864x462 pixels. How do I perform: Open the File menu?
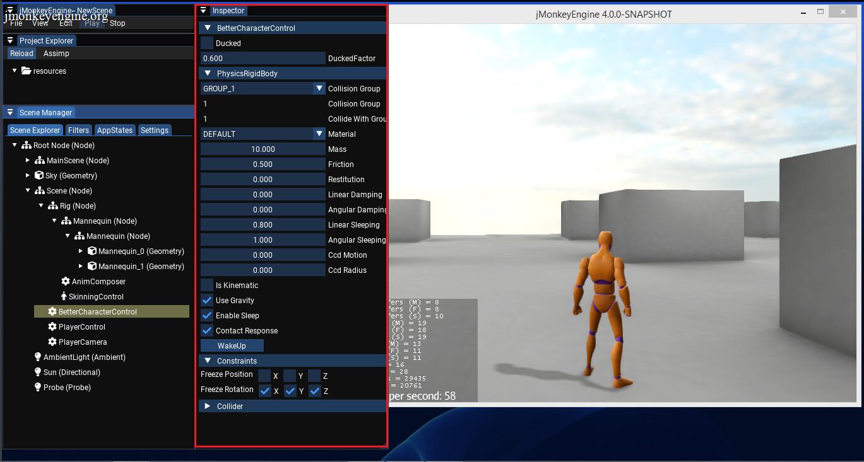click(16, 23)
